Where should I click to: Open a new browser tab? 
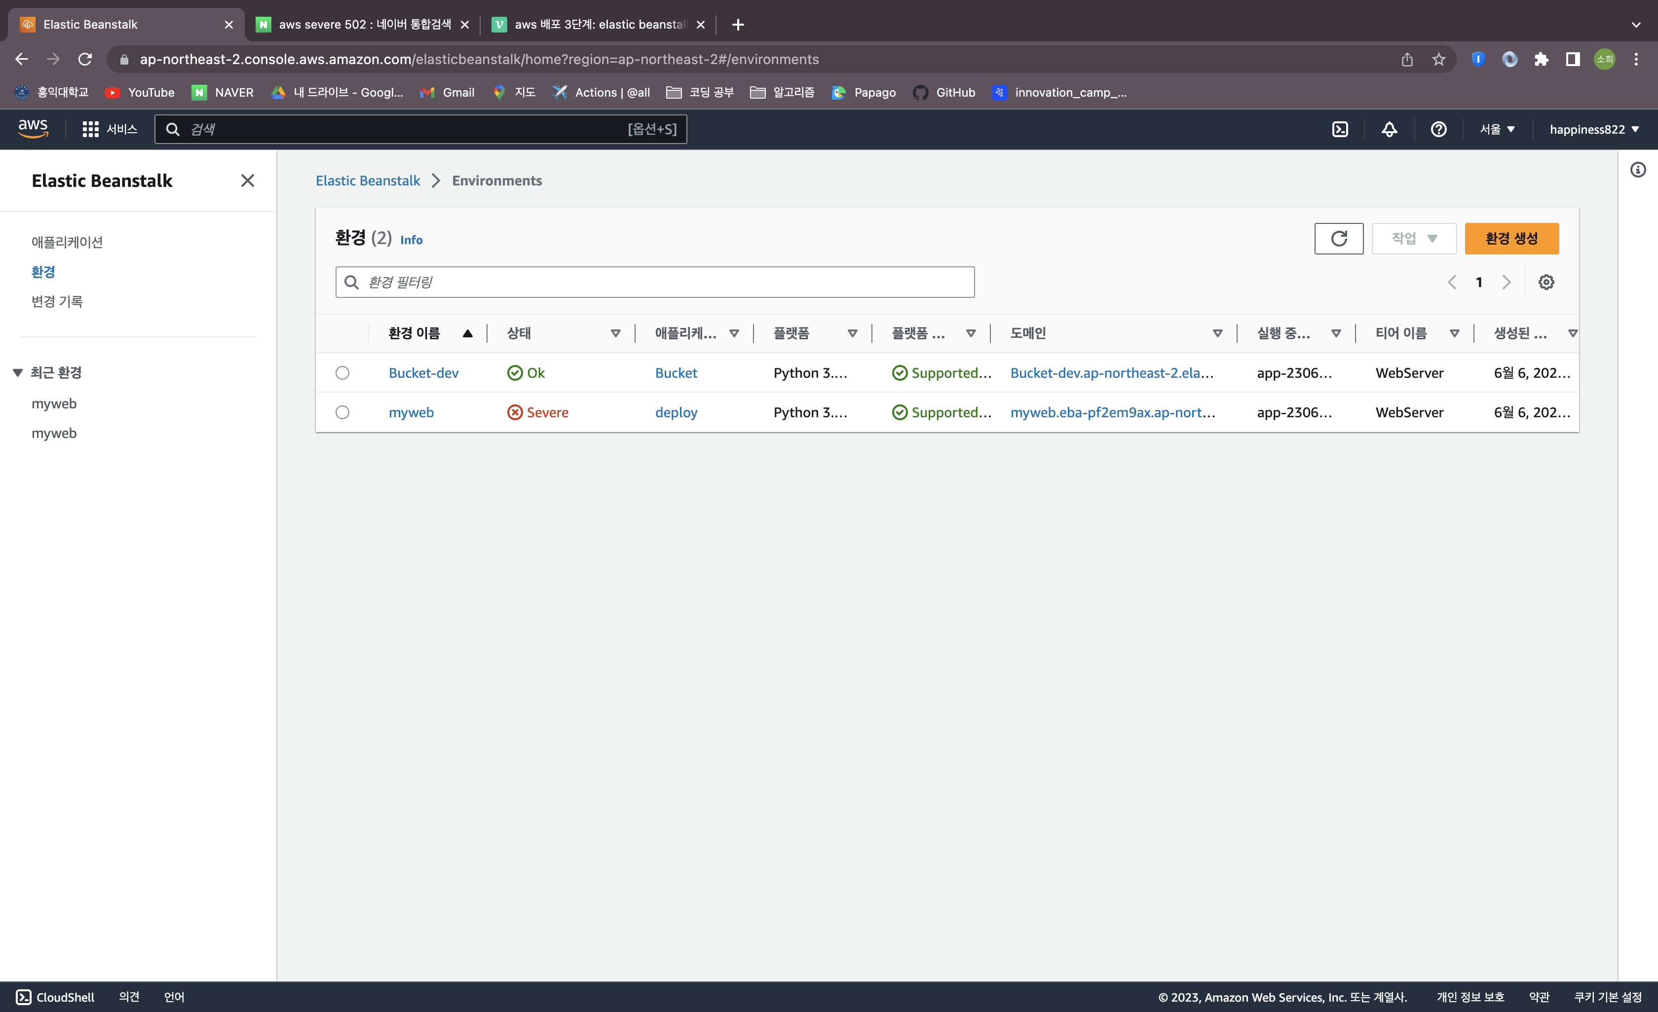click(x=738, y=25)
